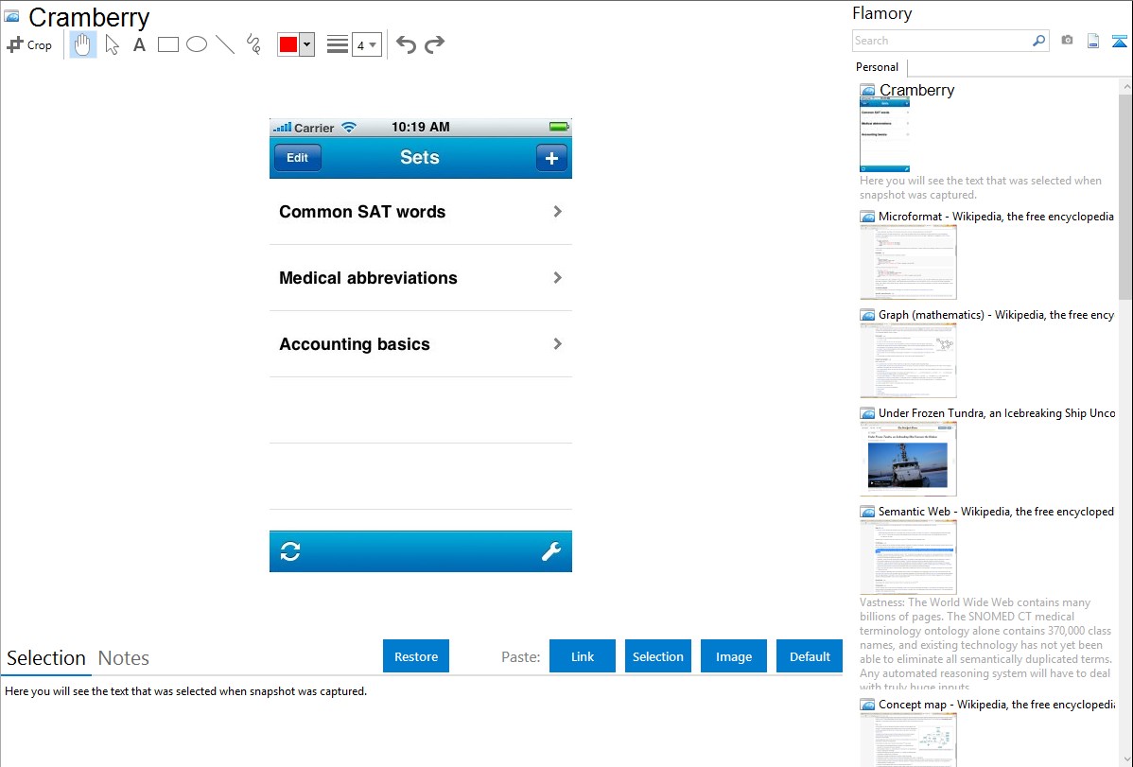Click the icebreaking ship snapshot thumbnail
The height and width of the screenshot is (767, 1133).
[x=908, y=459]
